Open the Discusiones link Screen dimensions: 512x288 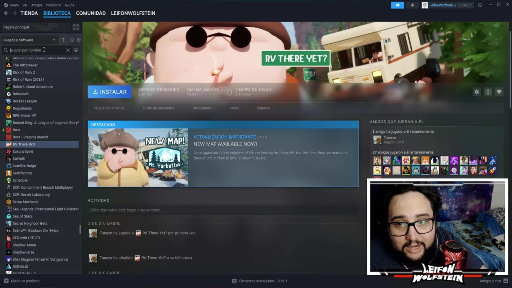point(202,108)
